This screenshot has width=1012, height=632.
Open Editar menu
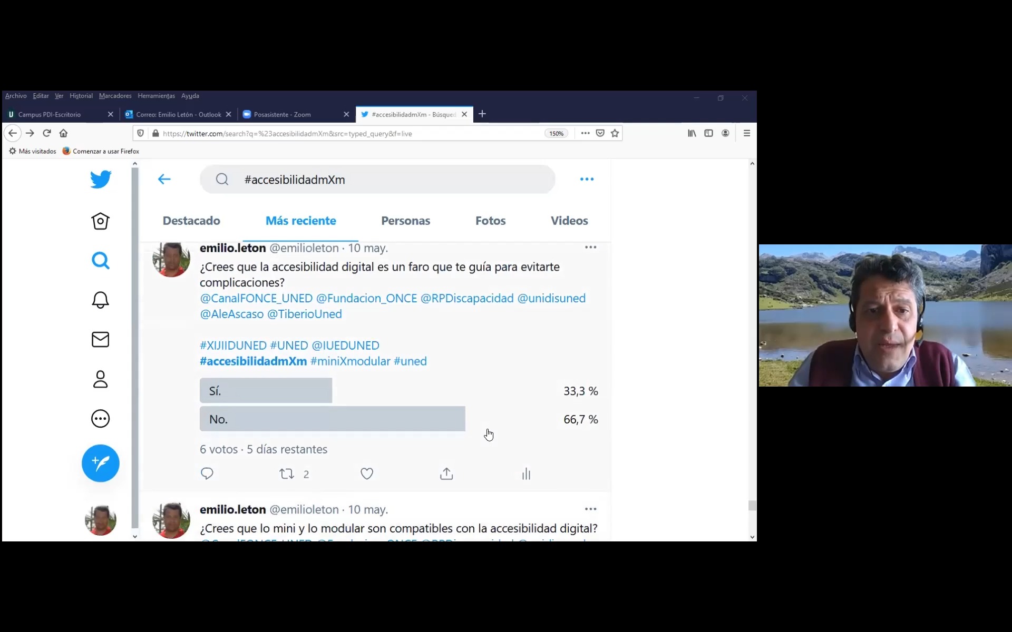pos(41,96)
